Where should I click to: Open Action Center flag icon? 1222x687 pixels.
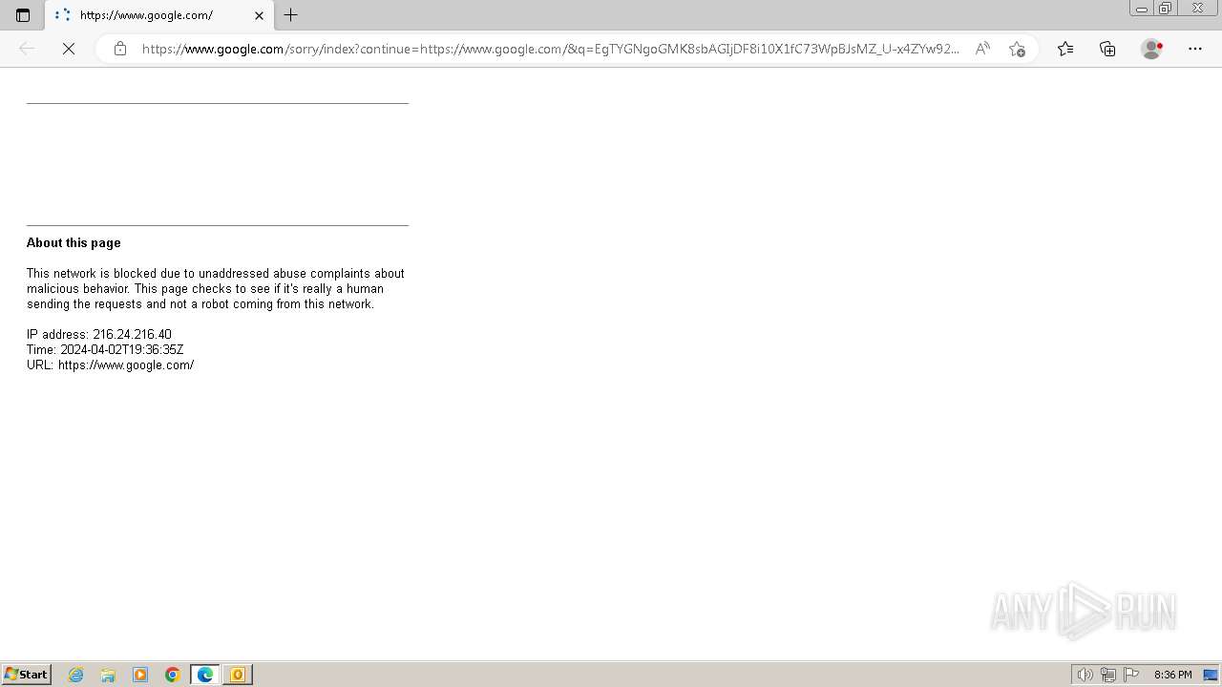pyautogui.click(x=1131, y=675)
